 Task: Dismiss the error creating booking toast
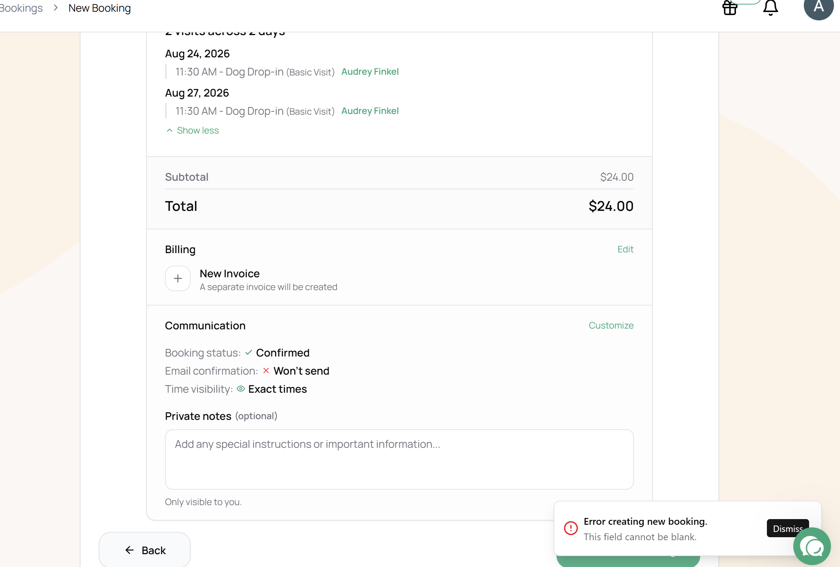point(788,528)
